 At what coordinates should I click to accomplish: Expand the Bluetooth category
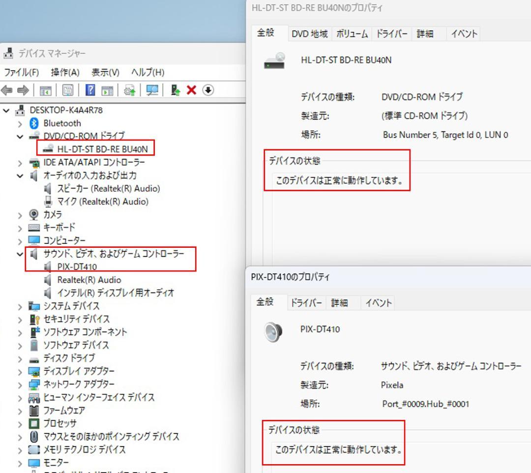tap(20, 123)
